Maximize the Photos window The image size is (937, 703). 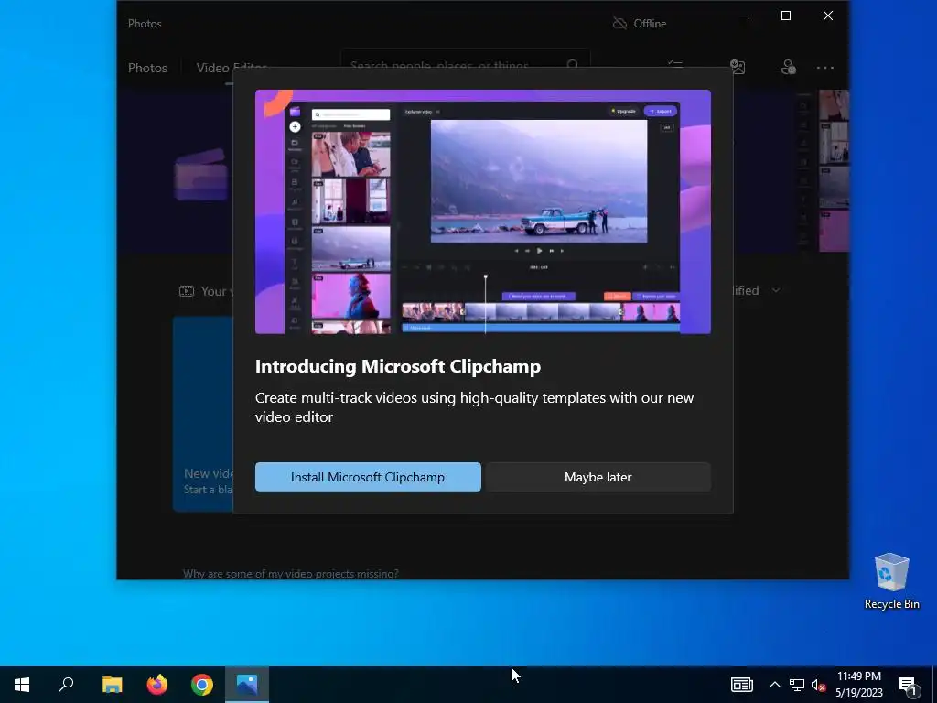pos(786,16)
